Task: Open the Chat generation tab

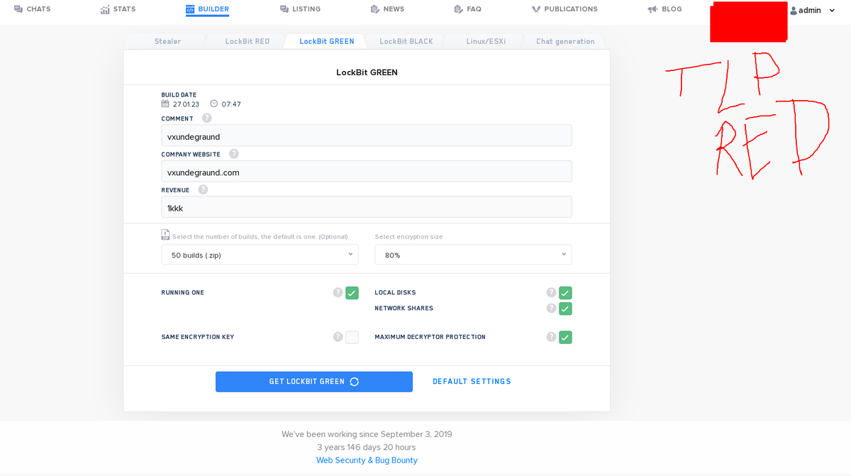Action: (x=565, y=41)
